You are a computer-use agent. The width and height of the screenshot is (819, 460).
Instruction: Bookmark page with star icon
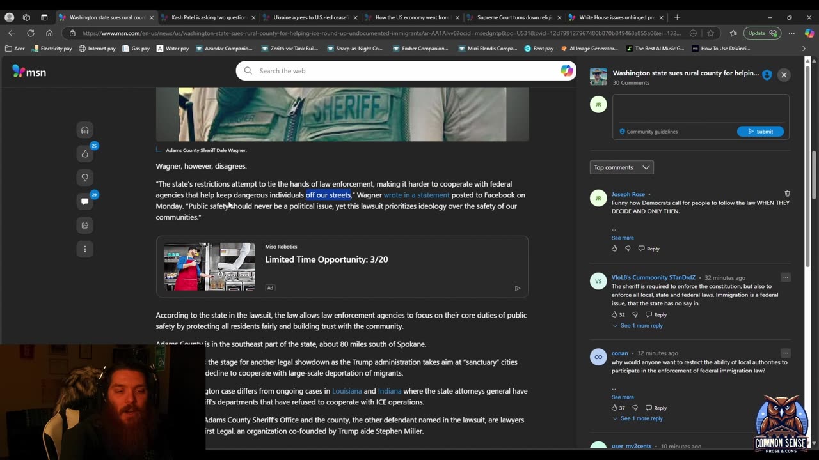(710, 33)
